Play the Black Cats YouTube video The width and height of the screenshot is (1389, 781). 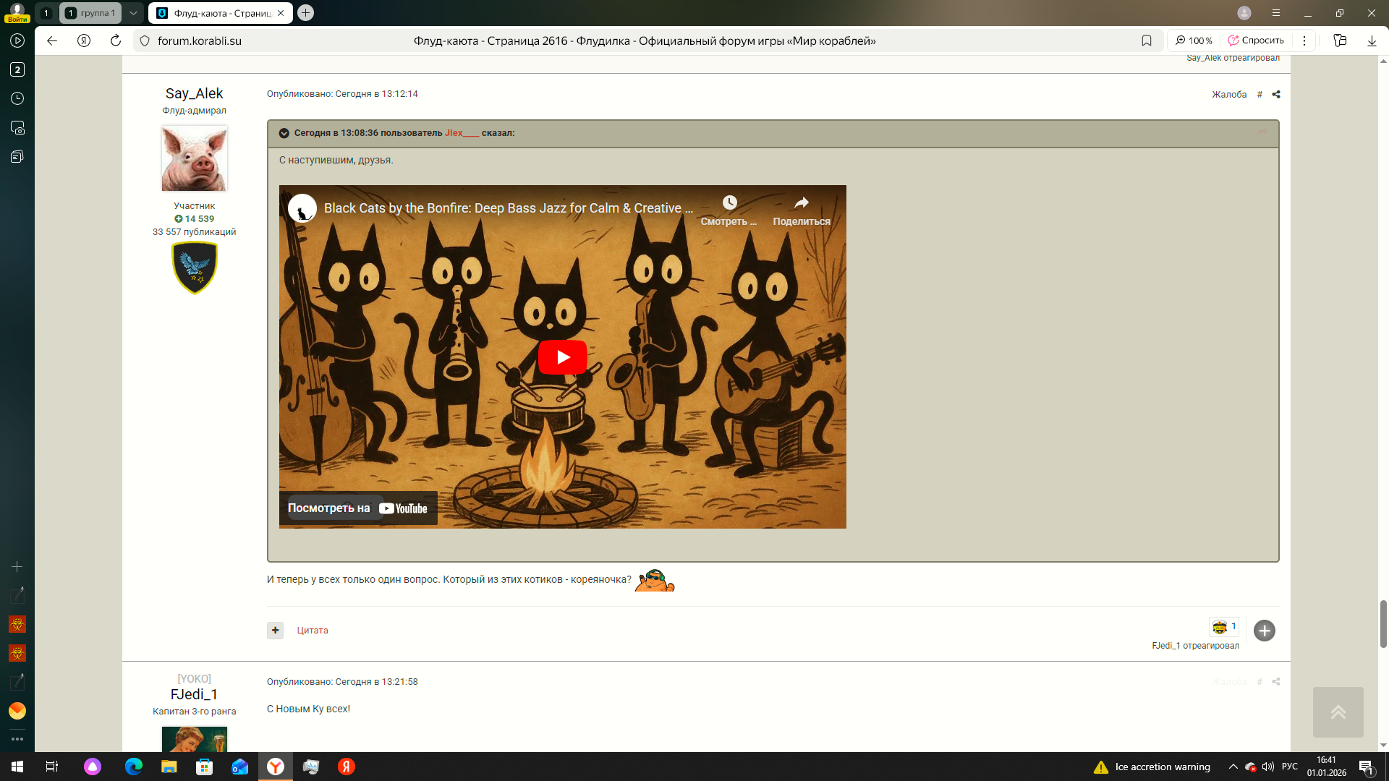(562, 357)
